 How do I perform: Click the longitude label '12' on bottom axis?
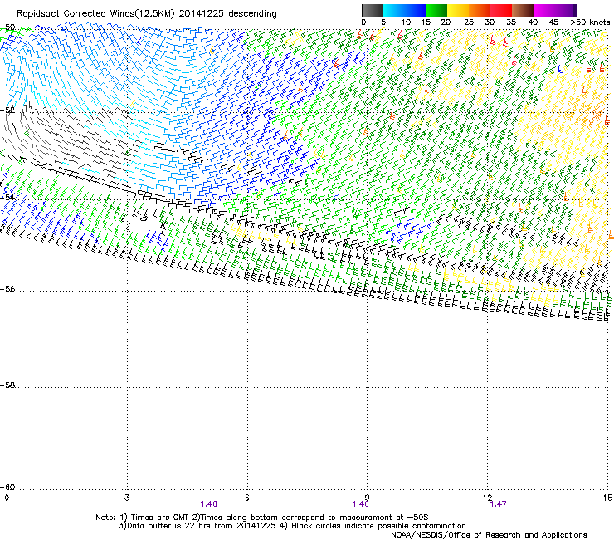tap(488, 498)
